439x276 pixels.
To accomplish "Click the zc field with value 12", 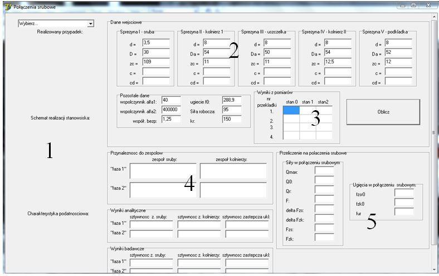I will (x=398, y=62).
